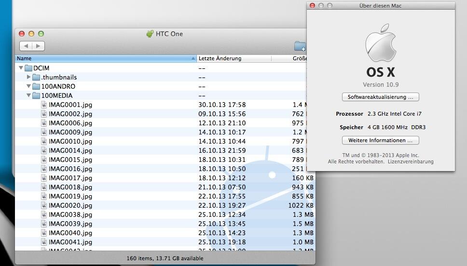The image size is (467, 266).
Task: Click the IMAG0019.jpg file icon
Action: [x=44, y=197]
